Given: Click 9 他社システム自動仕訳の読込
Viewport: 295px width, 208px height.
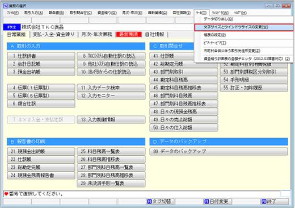Looking at the screenshot, I should pyautogui.click(x=111, y=64).
